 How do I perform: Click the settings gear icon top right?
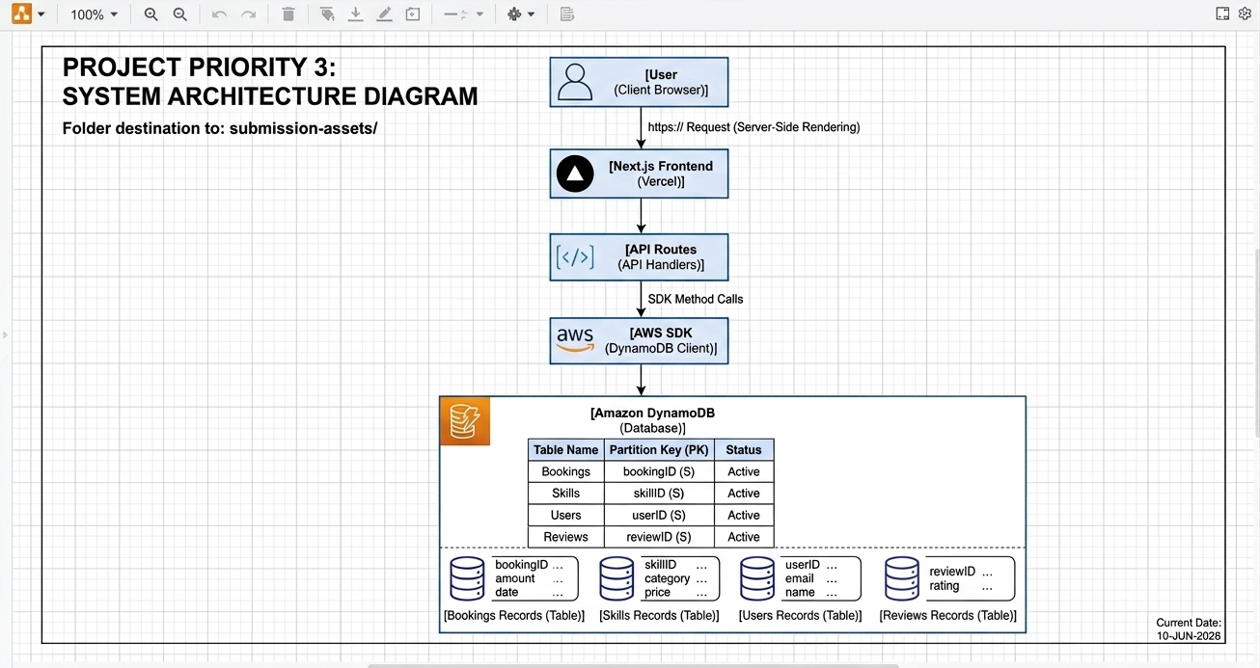(1245, 13)
